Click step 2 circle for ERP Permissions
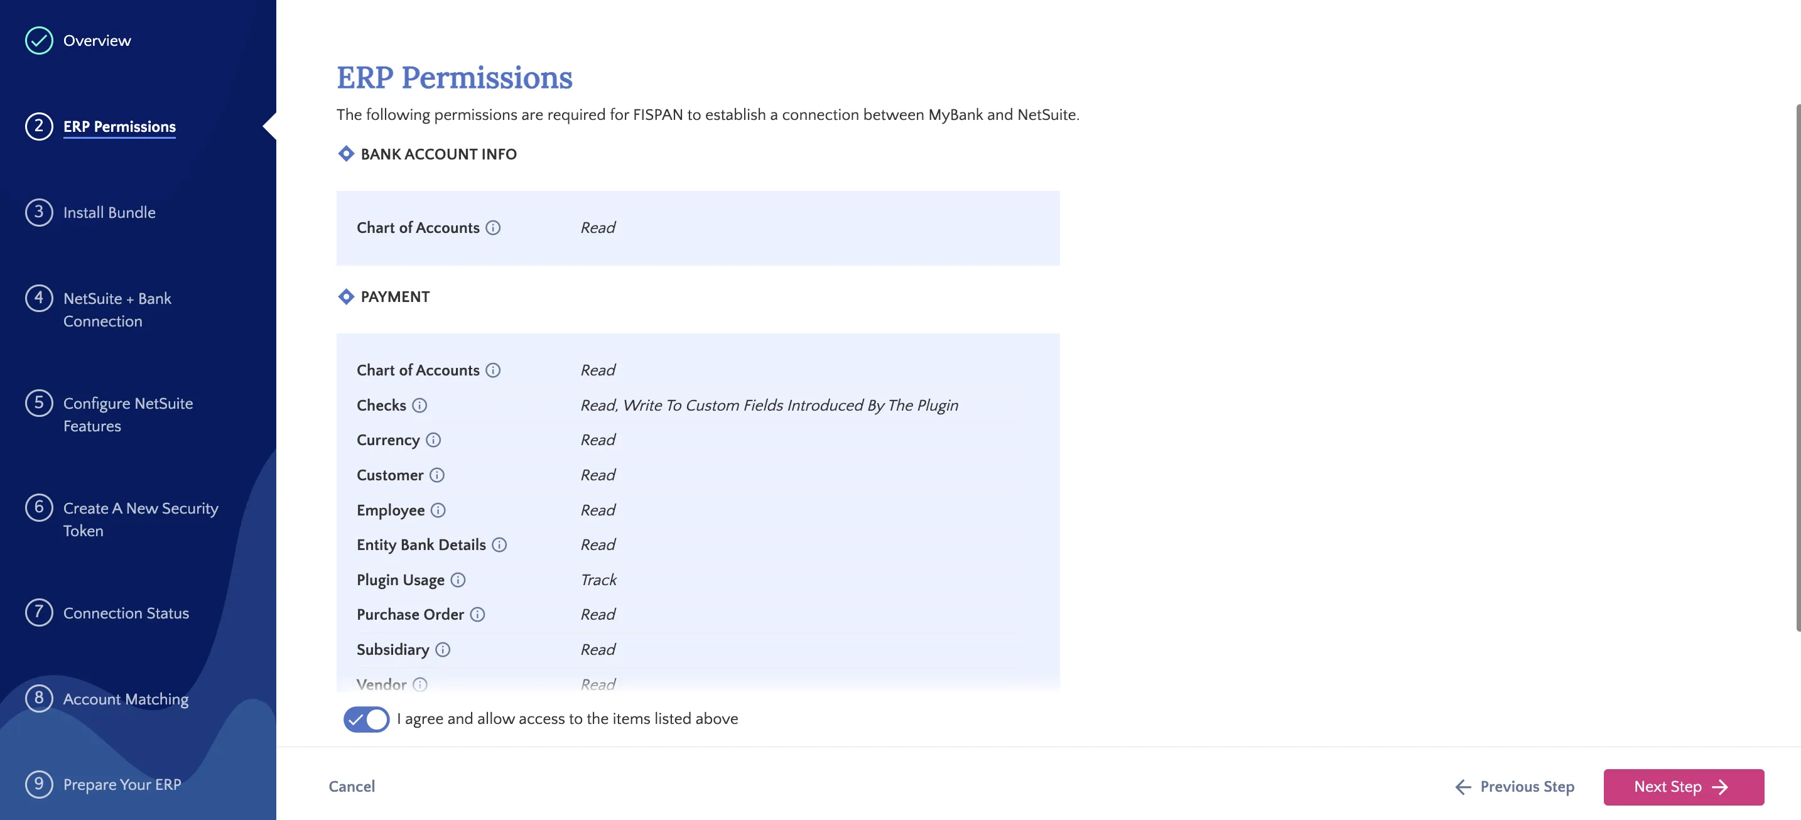The image size is (1801, 820). [39, 127]
